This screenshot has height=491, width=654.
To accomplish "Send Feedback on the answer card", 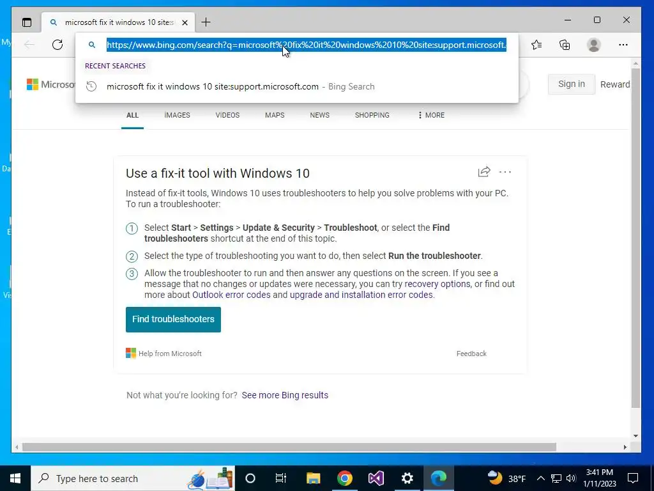I will [x=471, y=354].
